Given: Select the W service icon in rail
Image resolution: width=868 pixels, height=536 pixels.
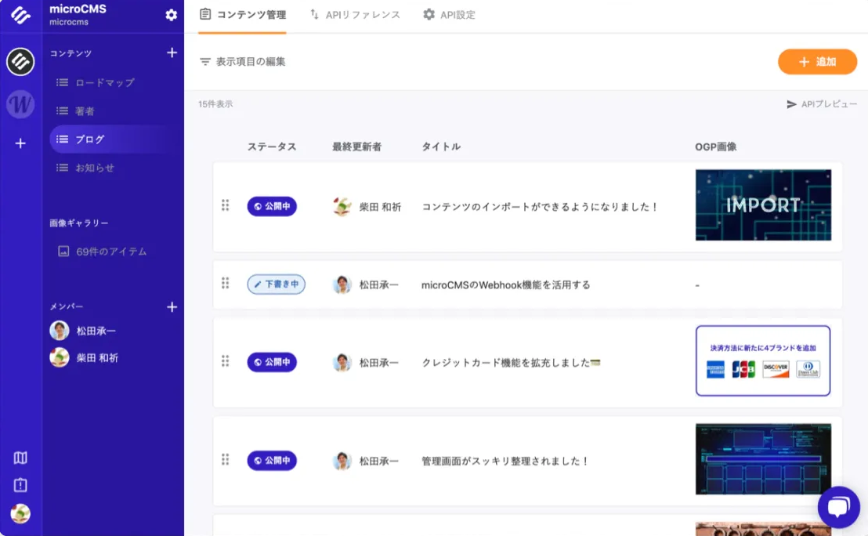Looking at the screenshot, I should point(20,103).
